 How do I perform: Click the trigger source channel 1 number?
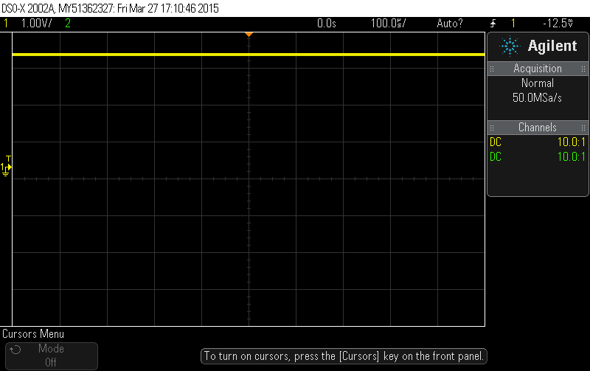[513, 24]
